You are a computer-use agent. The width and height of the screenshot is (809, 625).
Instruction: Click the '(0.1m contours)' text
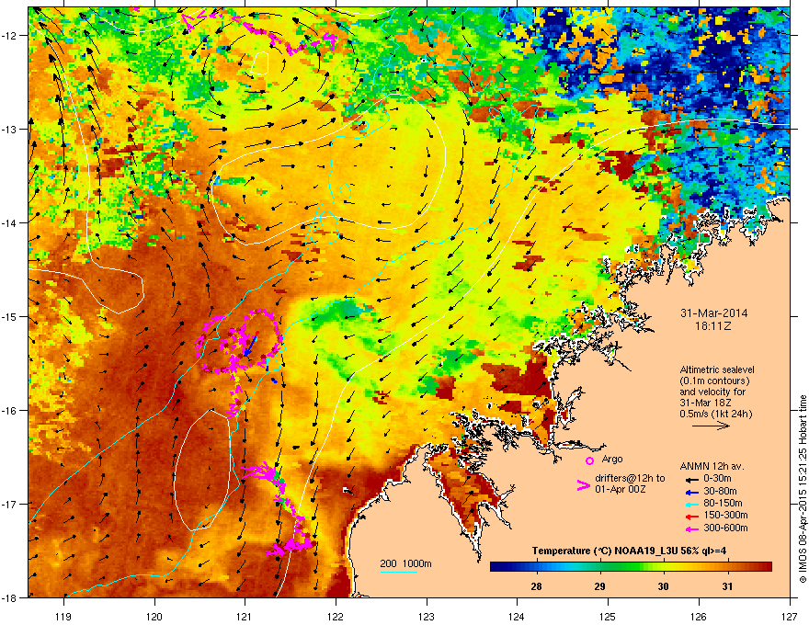pyautogui.click(x=714, y=381)
